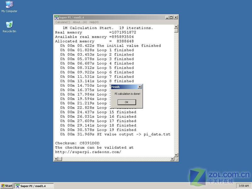Image resolution: width=252 pixels, height=189 pixels.
Task: Close the Super PI window
Action: pyautogui.click(x=176, y=17)
